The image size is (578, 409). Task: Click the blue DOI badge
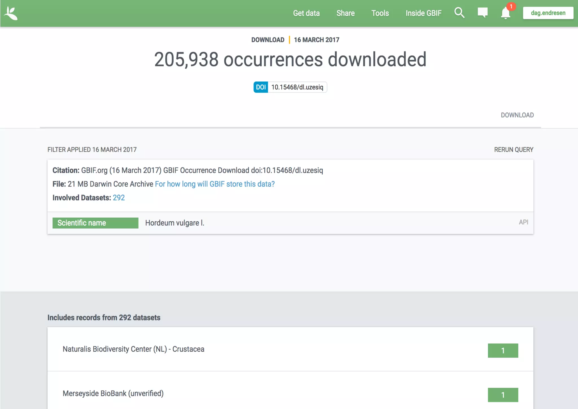260,87
